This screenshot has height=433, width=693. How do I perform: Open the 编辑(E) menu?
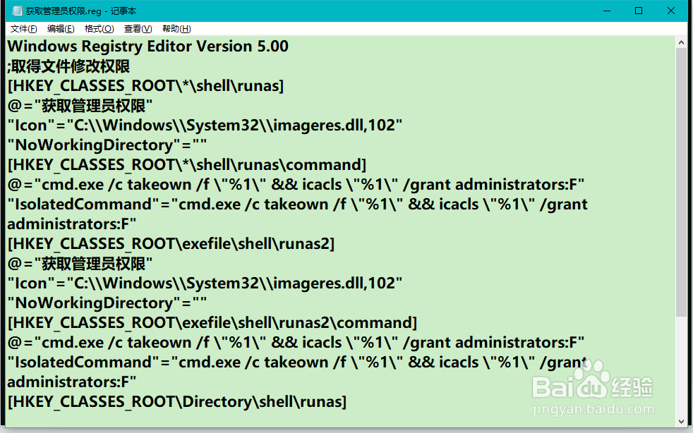pos(61,29)
